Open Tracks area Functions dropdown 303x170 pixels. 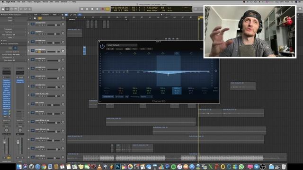coord(45,15)
